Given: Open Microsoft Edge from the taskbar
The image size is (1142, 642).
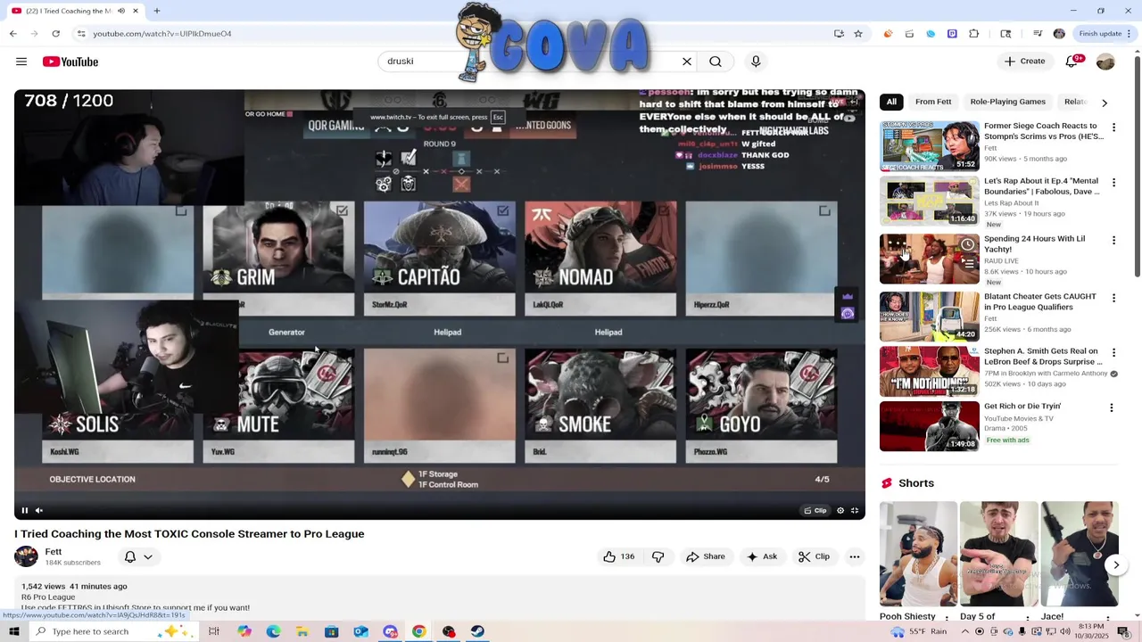Looking at the screenshot, I should pyautogui.click(x=273, y=631).
